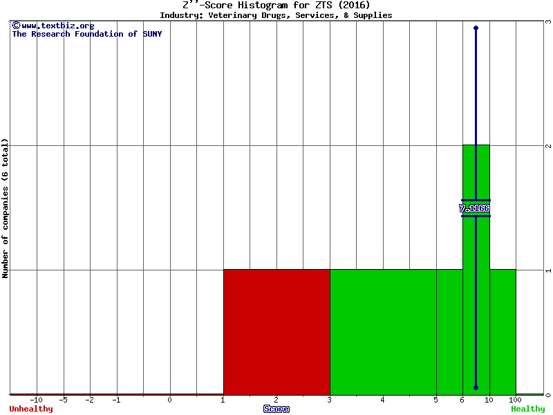
Task: Click the www.textbiz.org copyright link
Action: 53,26
